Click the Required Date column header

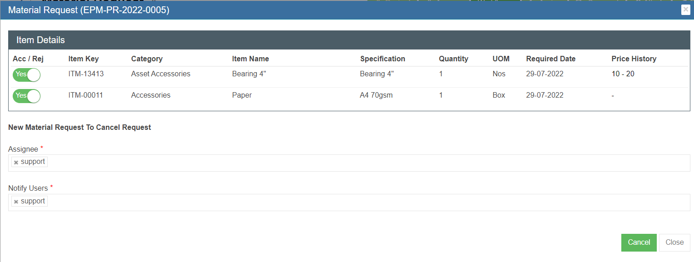click(550, 59)
